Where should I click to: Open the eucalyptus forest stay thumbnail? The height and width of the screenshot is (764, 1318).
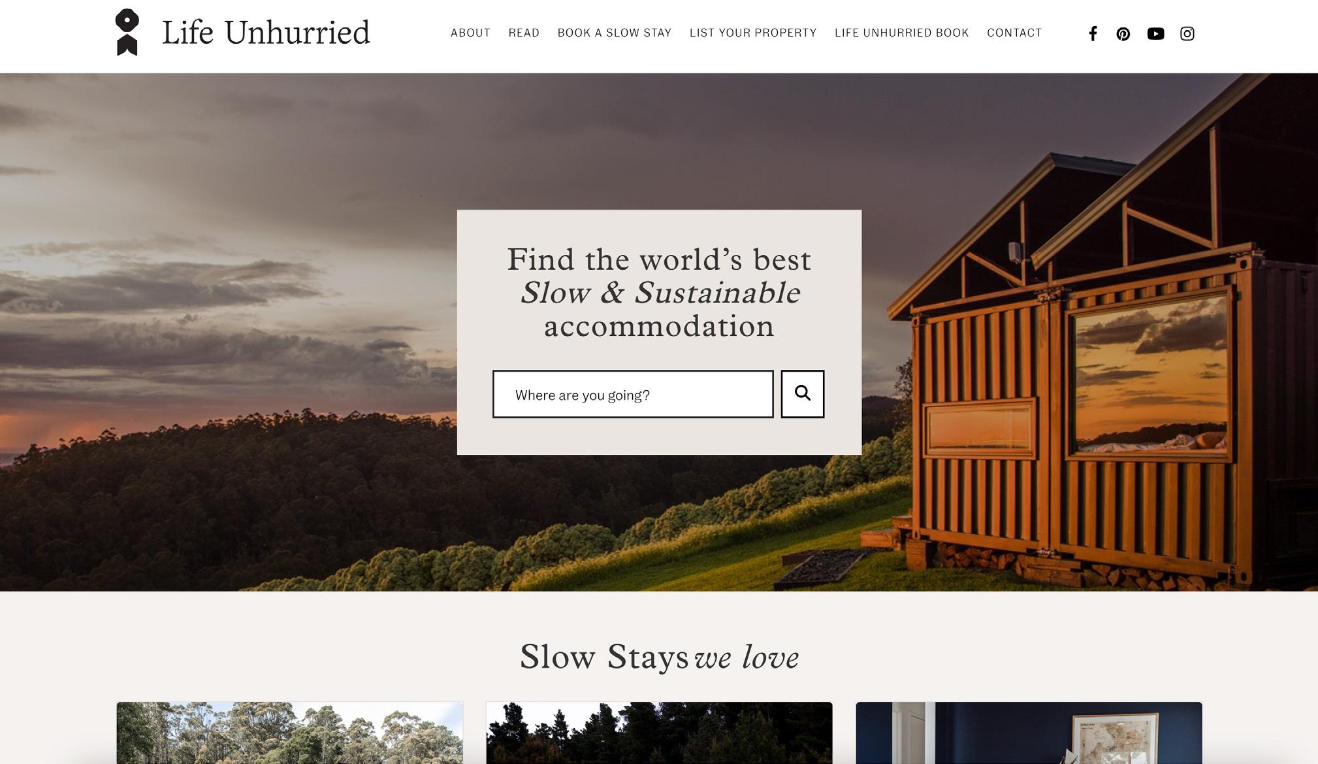[x=290, y=733]
